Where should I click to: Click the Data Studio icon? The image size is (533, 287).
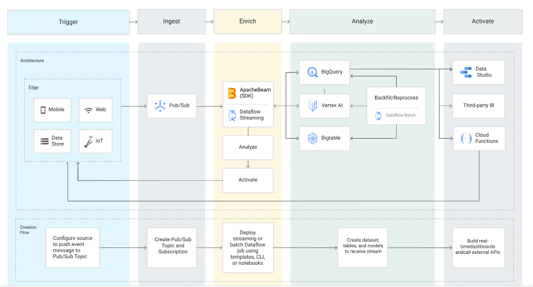(467, 72)
